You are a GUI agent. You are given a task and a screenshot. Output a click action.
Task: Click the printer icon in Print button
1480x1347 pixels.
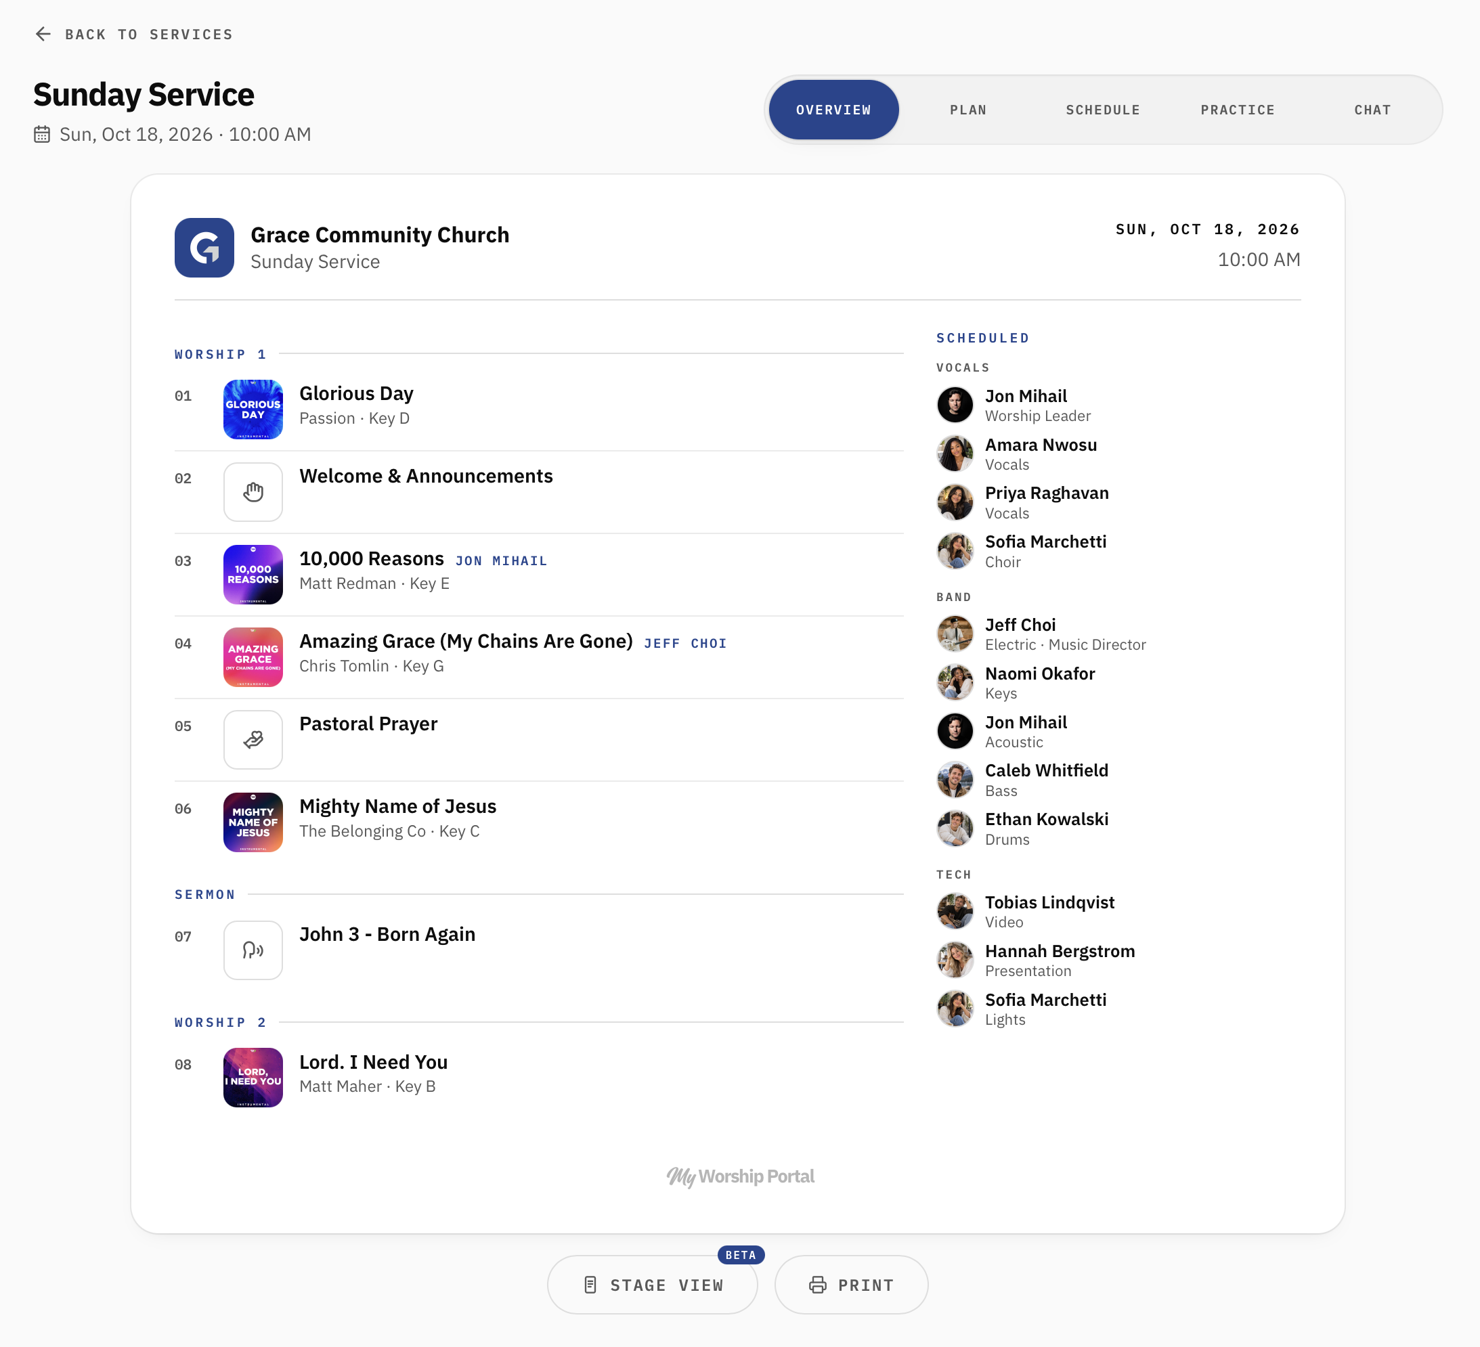click(818, 1285)
